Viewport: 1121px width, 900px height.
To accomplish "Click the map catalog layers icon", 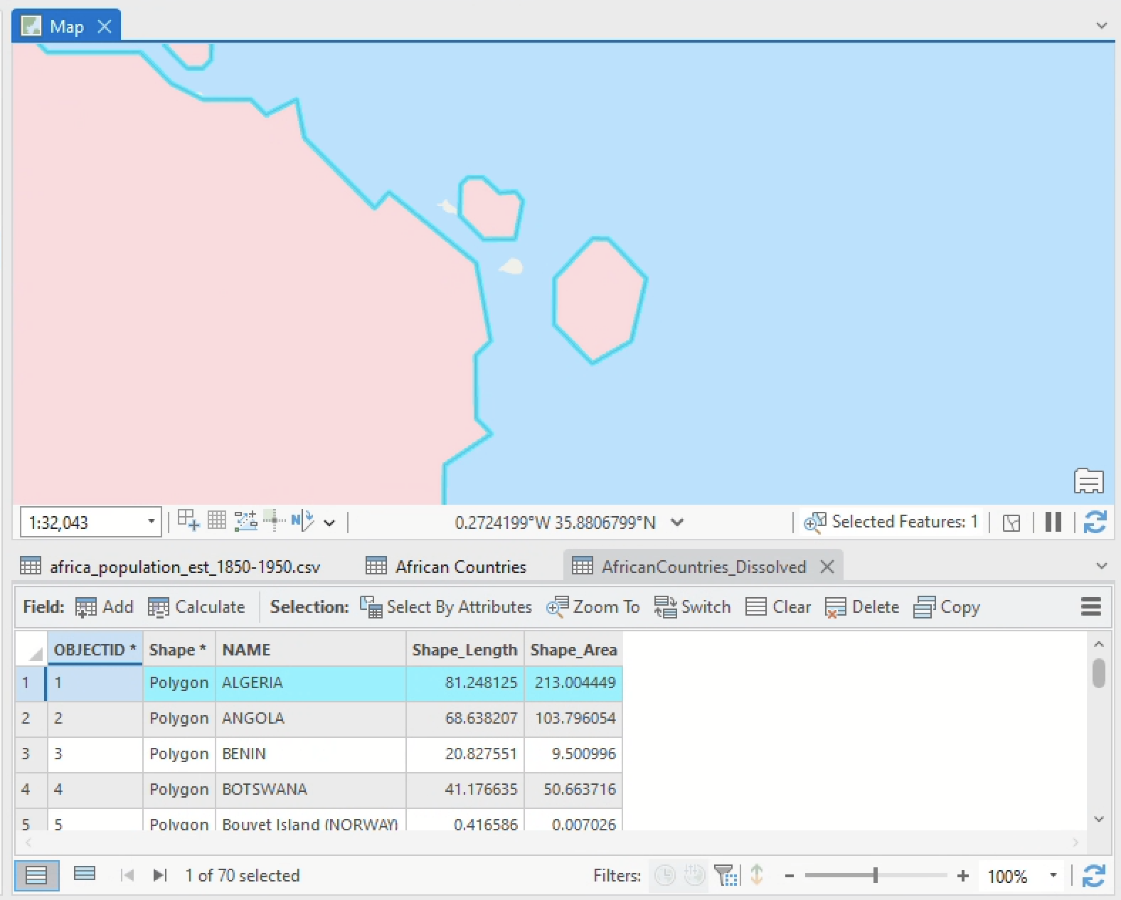I will (x=1088, y=481).
